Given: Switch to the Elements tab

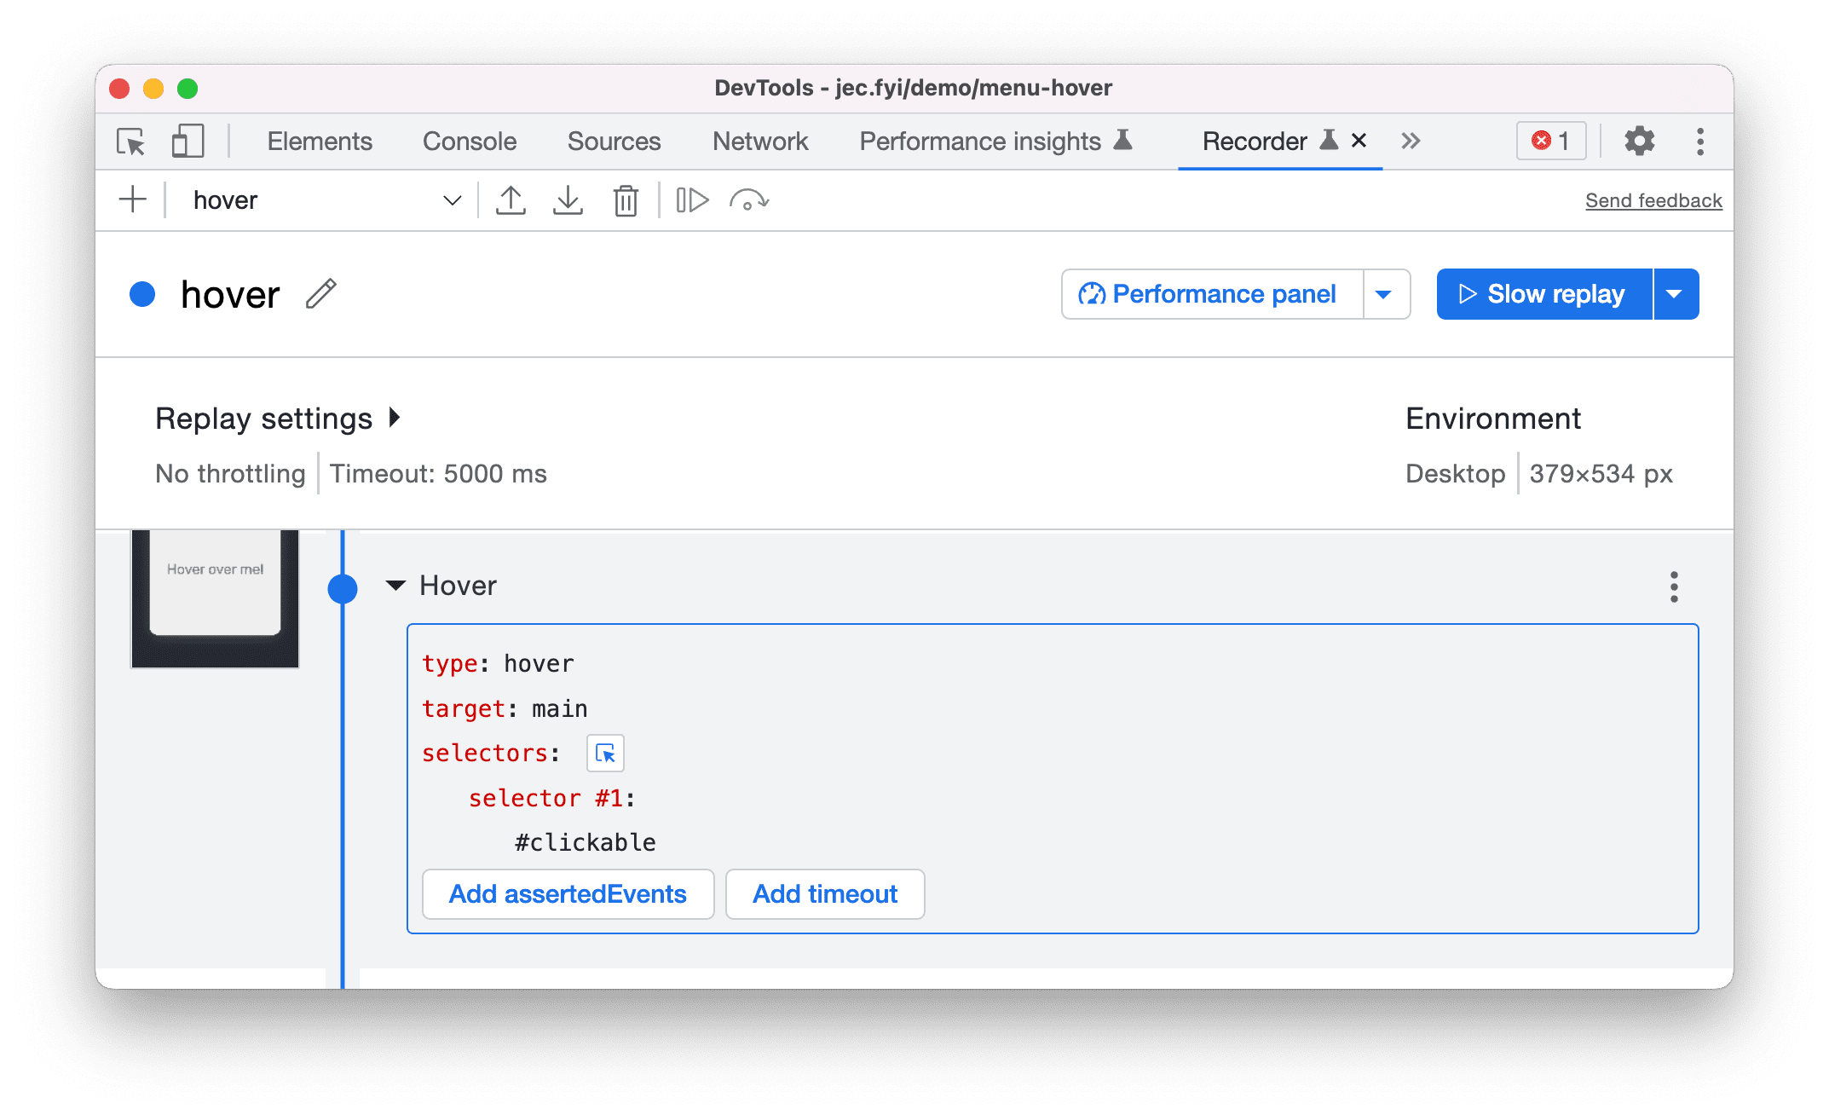Looking at the screenshot, I should point(320,140).
